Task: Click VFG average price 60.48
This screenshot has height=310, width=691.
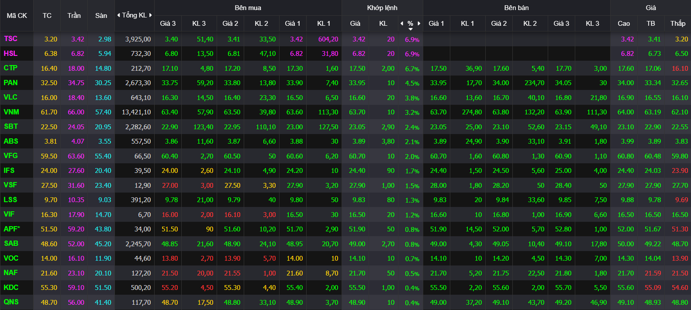Action: tap(653, 156)
